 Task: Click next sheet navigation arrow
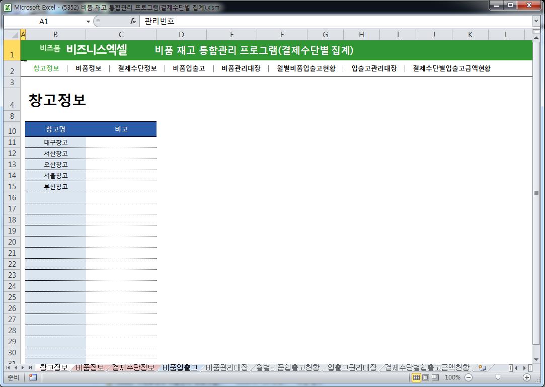click(23, 367)
